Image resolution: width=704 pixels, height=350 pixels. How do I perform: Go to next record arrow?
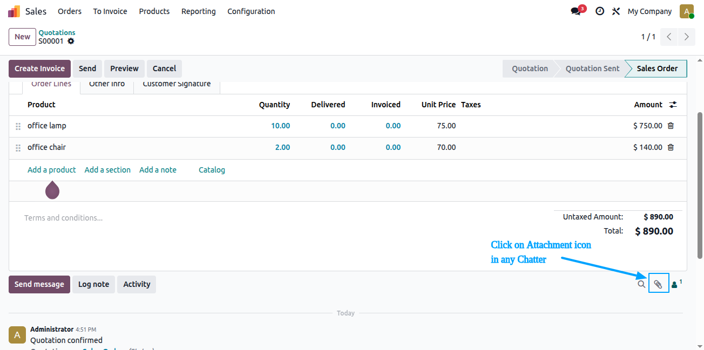point(686,37)
